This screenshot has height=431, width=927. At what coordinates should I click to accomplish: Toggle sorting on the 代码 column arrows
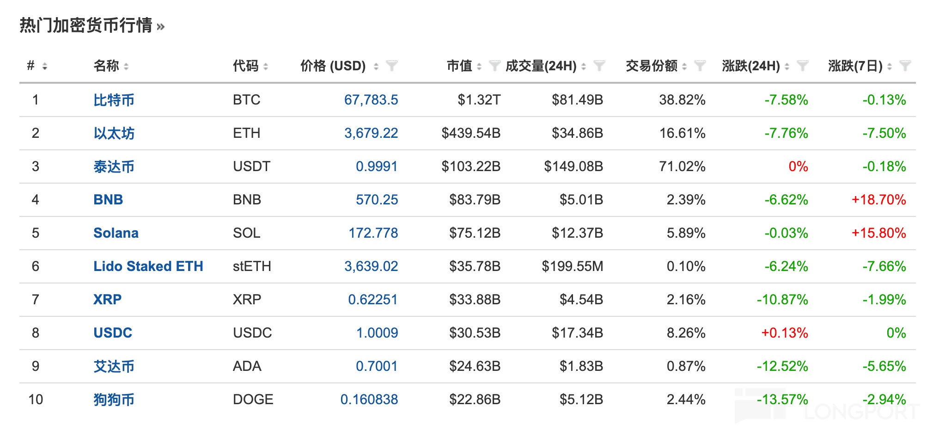[265, 66]
